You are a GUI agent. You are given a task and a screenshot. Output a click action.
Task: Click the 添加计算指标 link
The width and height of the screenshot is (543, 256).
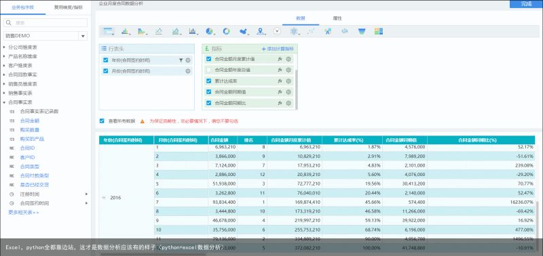tap(278, 49)
